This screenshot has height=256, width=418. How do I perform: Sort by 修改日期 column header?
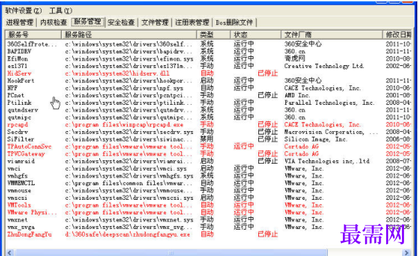coord(398,35)
